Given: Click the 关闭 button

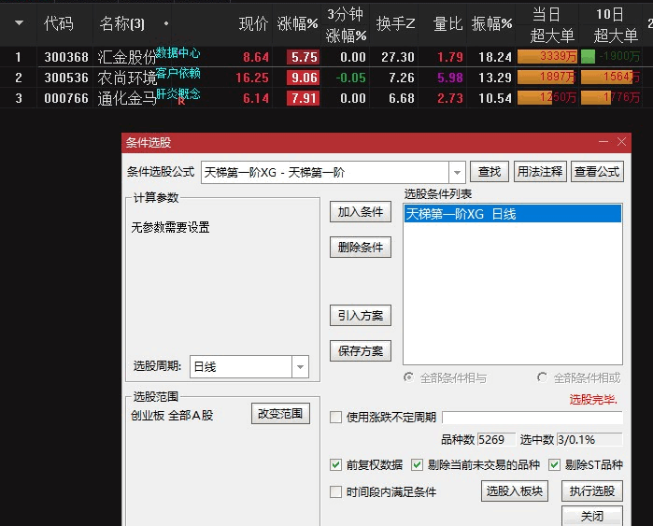Looking at the screenshot, I should [592, 516].
